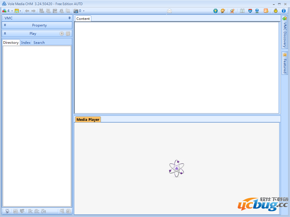Viewport: 290px width, 217px height.
Task: Click the globe network icon
Action: (257, 11)
